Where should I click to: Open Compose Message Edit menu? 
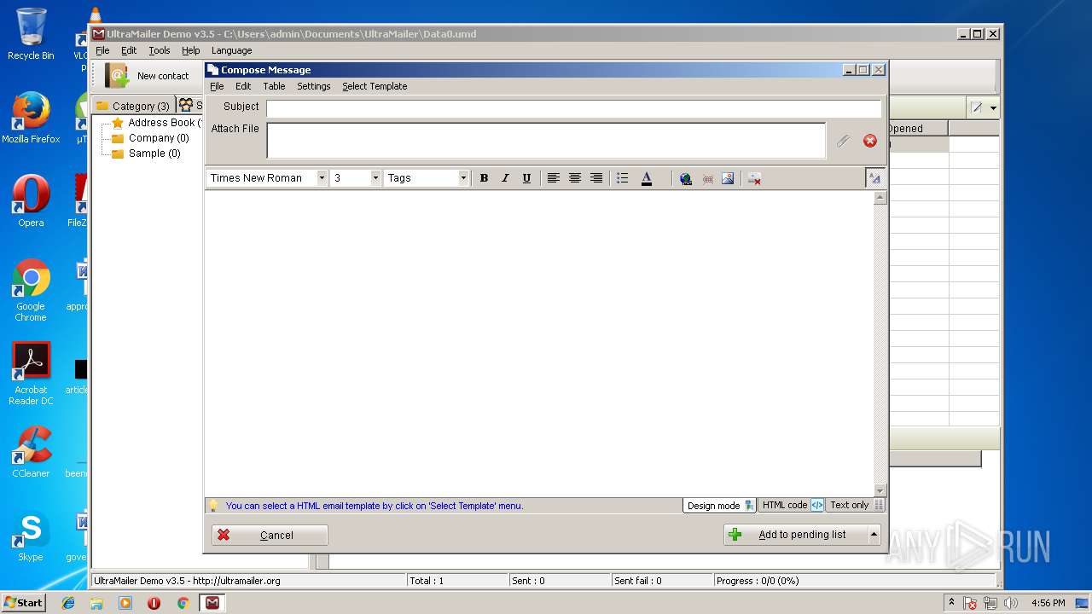243,86
